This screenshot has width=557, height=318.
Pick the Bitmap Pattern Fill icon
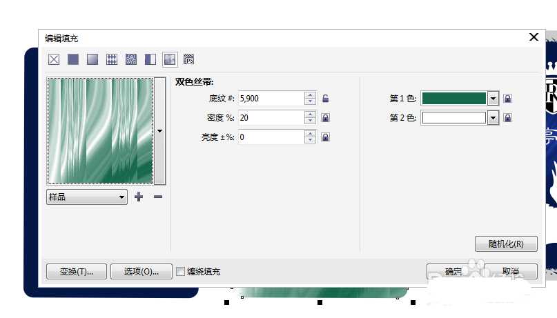pyautogui.click(x=131, y=60)
